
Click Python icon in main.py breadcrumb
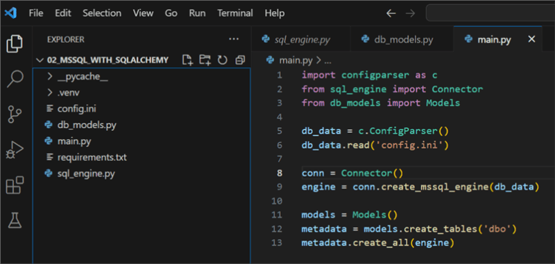pyautogui.click(x=271, y=60)
